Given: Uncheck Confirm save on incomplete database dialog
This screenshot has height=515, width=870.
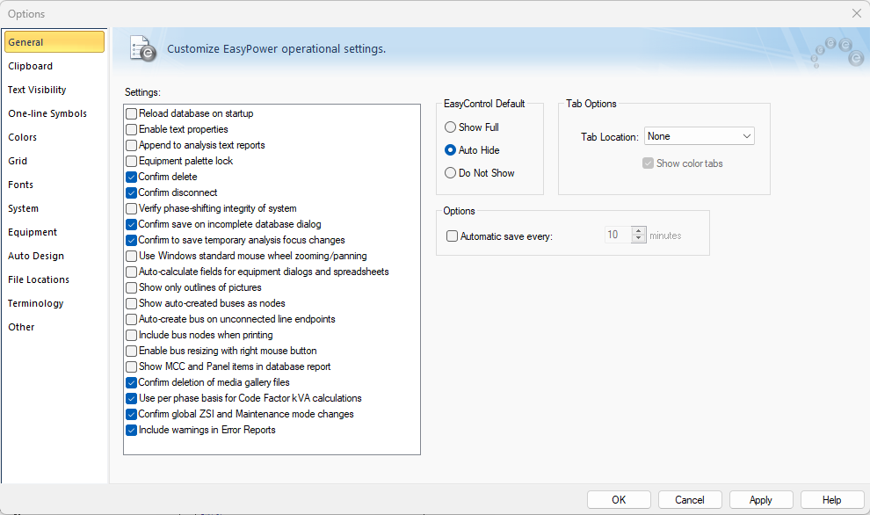Looking at the screenshot, I should click(132, 224).
